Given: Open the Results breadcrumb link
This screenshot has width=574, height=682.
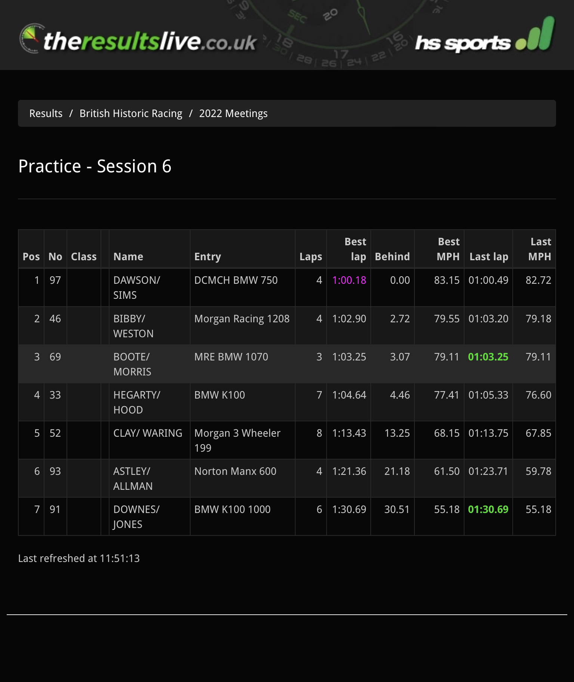Looking at the screenshot, I should click(x=46, y=113).
